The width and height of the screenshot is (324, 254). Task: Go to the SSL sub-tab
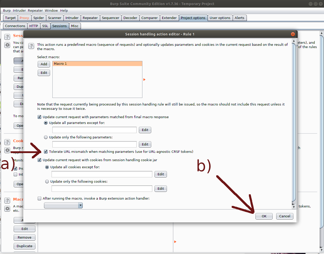tap(45, 26)
